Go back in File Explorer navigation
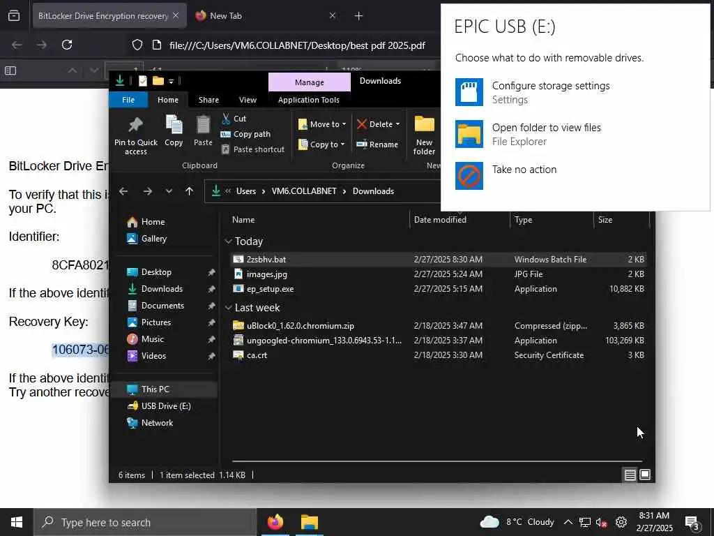This screenshot has width=714, height=536. (123, 191)
